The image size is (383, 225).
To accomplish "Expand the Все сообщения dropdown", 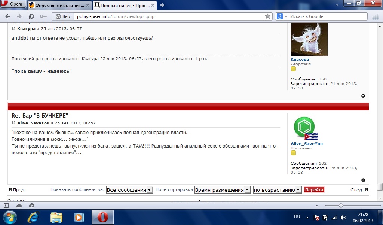I will [x=129, y=190].
